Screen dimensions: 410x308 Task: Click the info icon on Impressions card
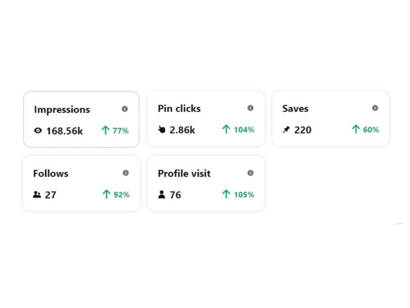[125, 109]
